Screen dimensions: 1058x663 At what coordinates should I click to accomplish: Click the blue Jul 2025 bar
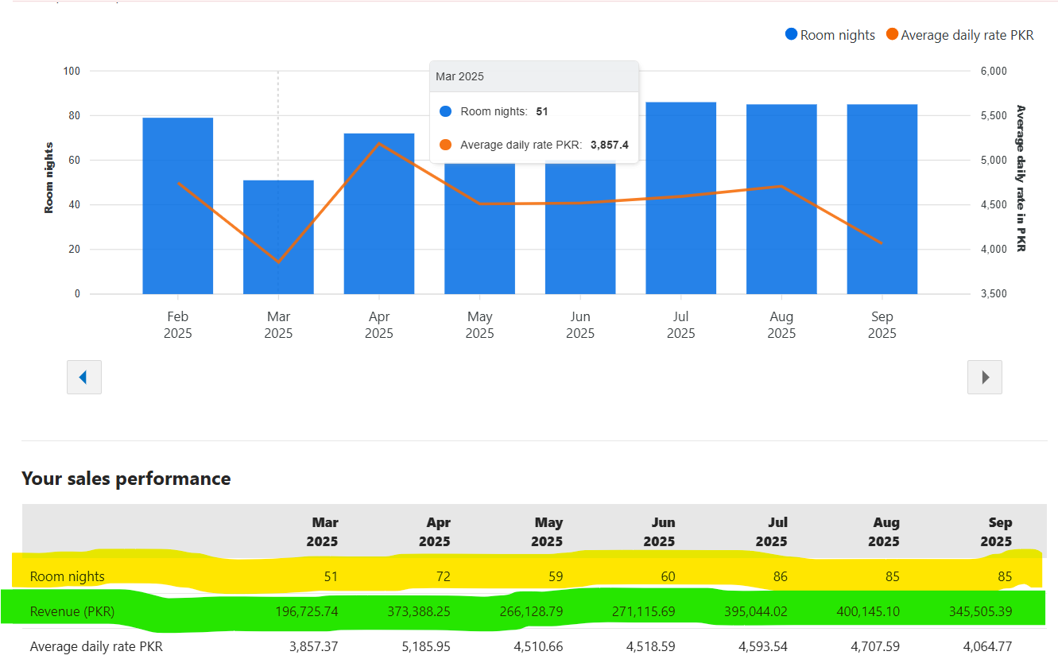(680, 238)
